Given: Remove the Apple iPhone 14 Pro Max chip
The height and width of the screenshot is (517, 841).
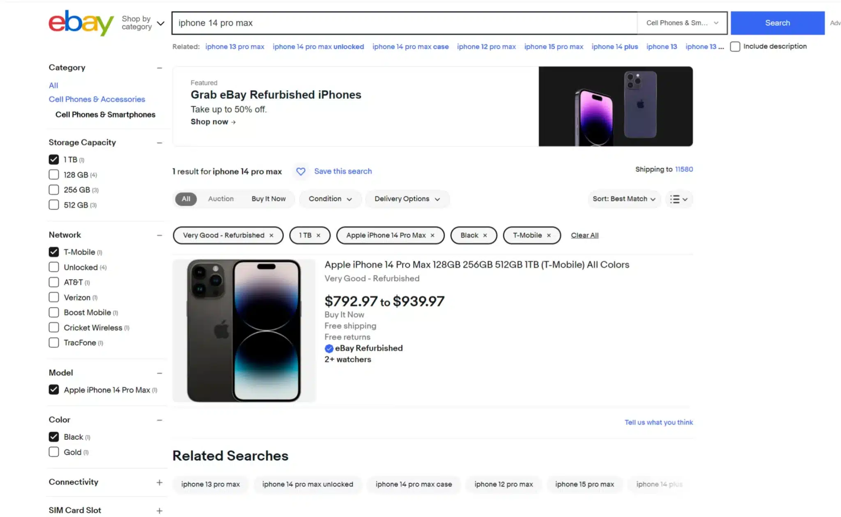Looking at the screenshot, I should coord(432,235).
